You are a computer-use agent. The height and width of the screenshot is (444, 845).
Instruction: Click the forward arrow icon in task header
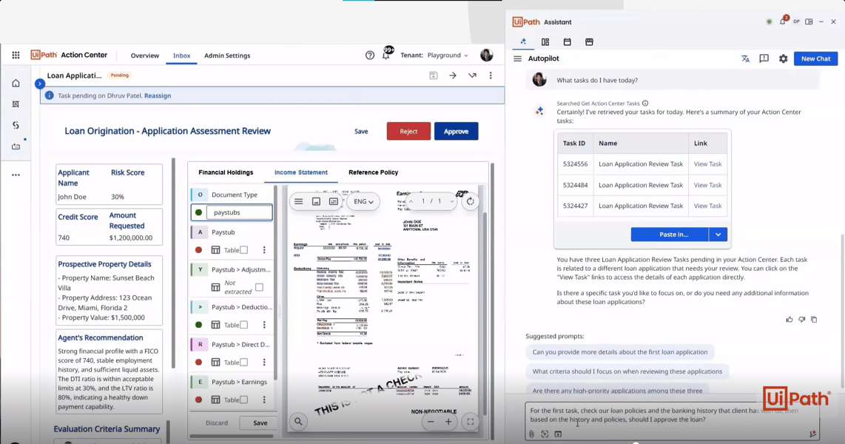(453, 75)
